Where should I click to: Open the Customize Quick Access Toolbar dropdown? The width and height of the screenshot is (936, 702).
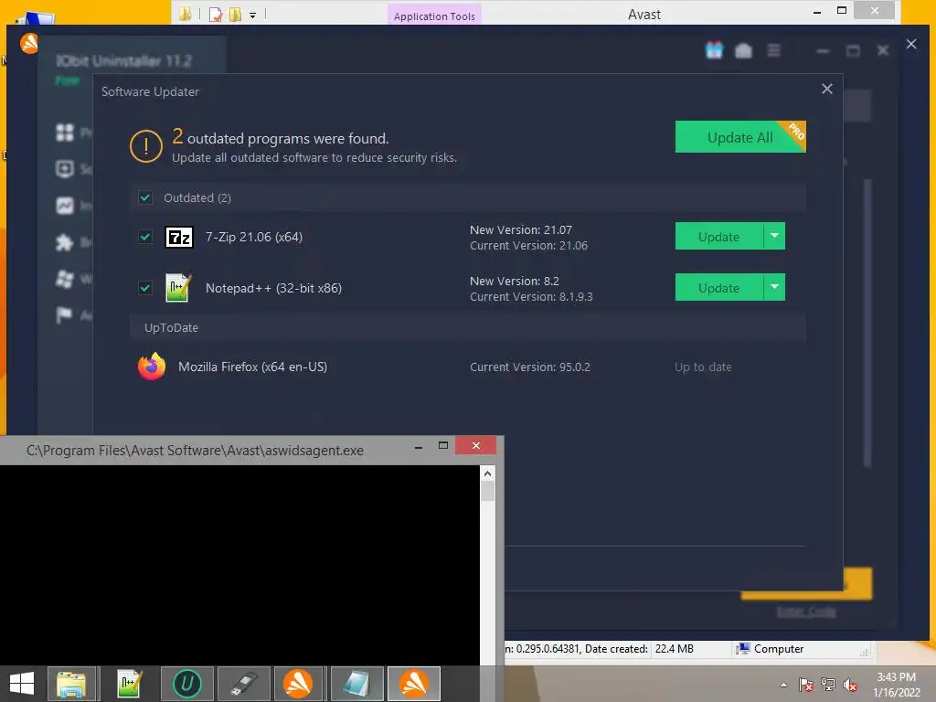point(252,15)
